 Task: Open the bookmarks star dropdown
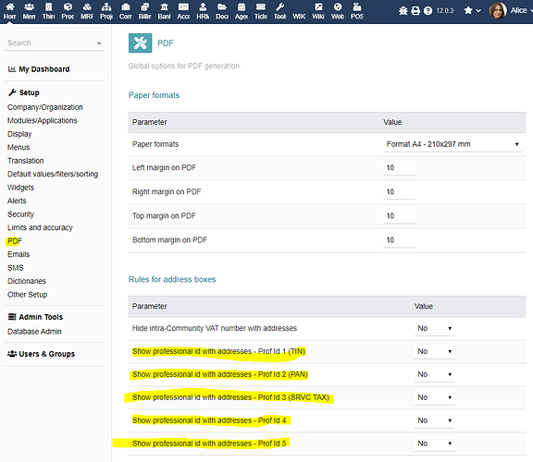pos(472,10)
